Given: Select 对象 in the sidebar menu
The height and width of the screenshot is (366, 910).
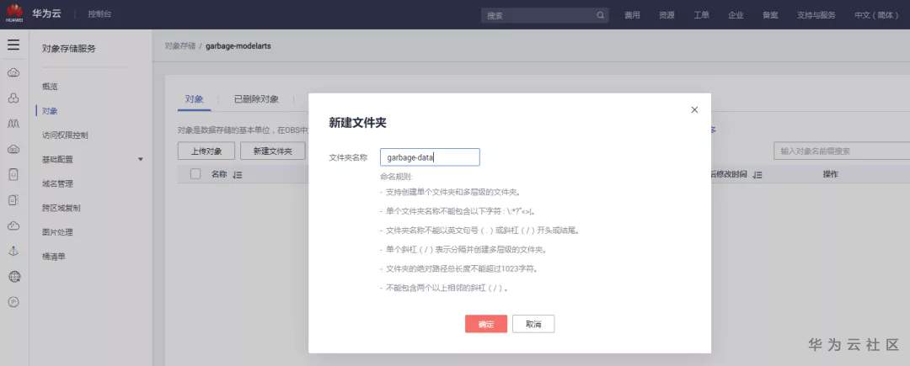Looking at the screenshot, I should pyautogui.click(x=50, y=111).
